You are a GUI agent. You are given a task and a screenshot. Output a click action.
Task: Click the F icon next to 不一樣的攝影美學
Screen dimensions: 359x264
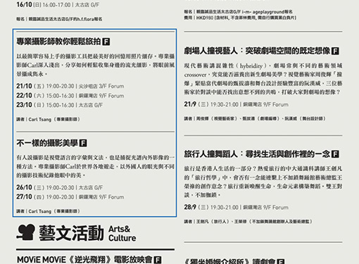[x=83, y=143]
